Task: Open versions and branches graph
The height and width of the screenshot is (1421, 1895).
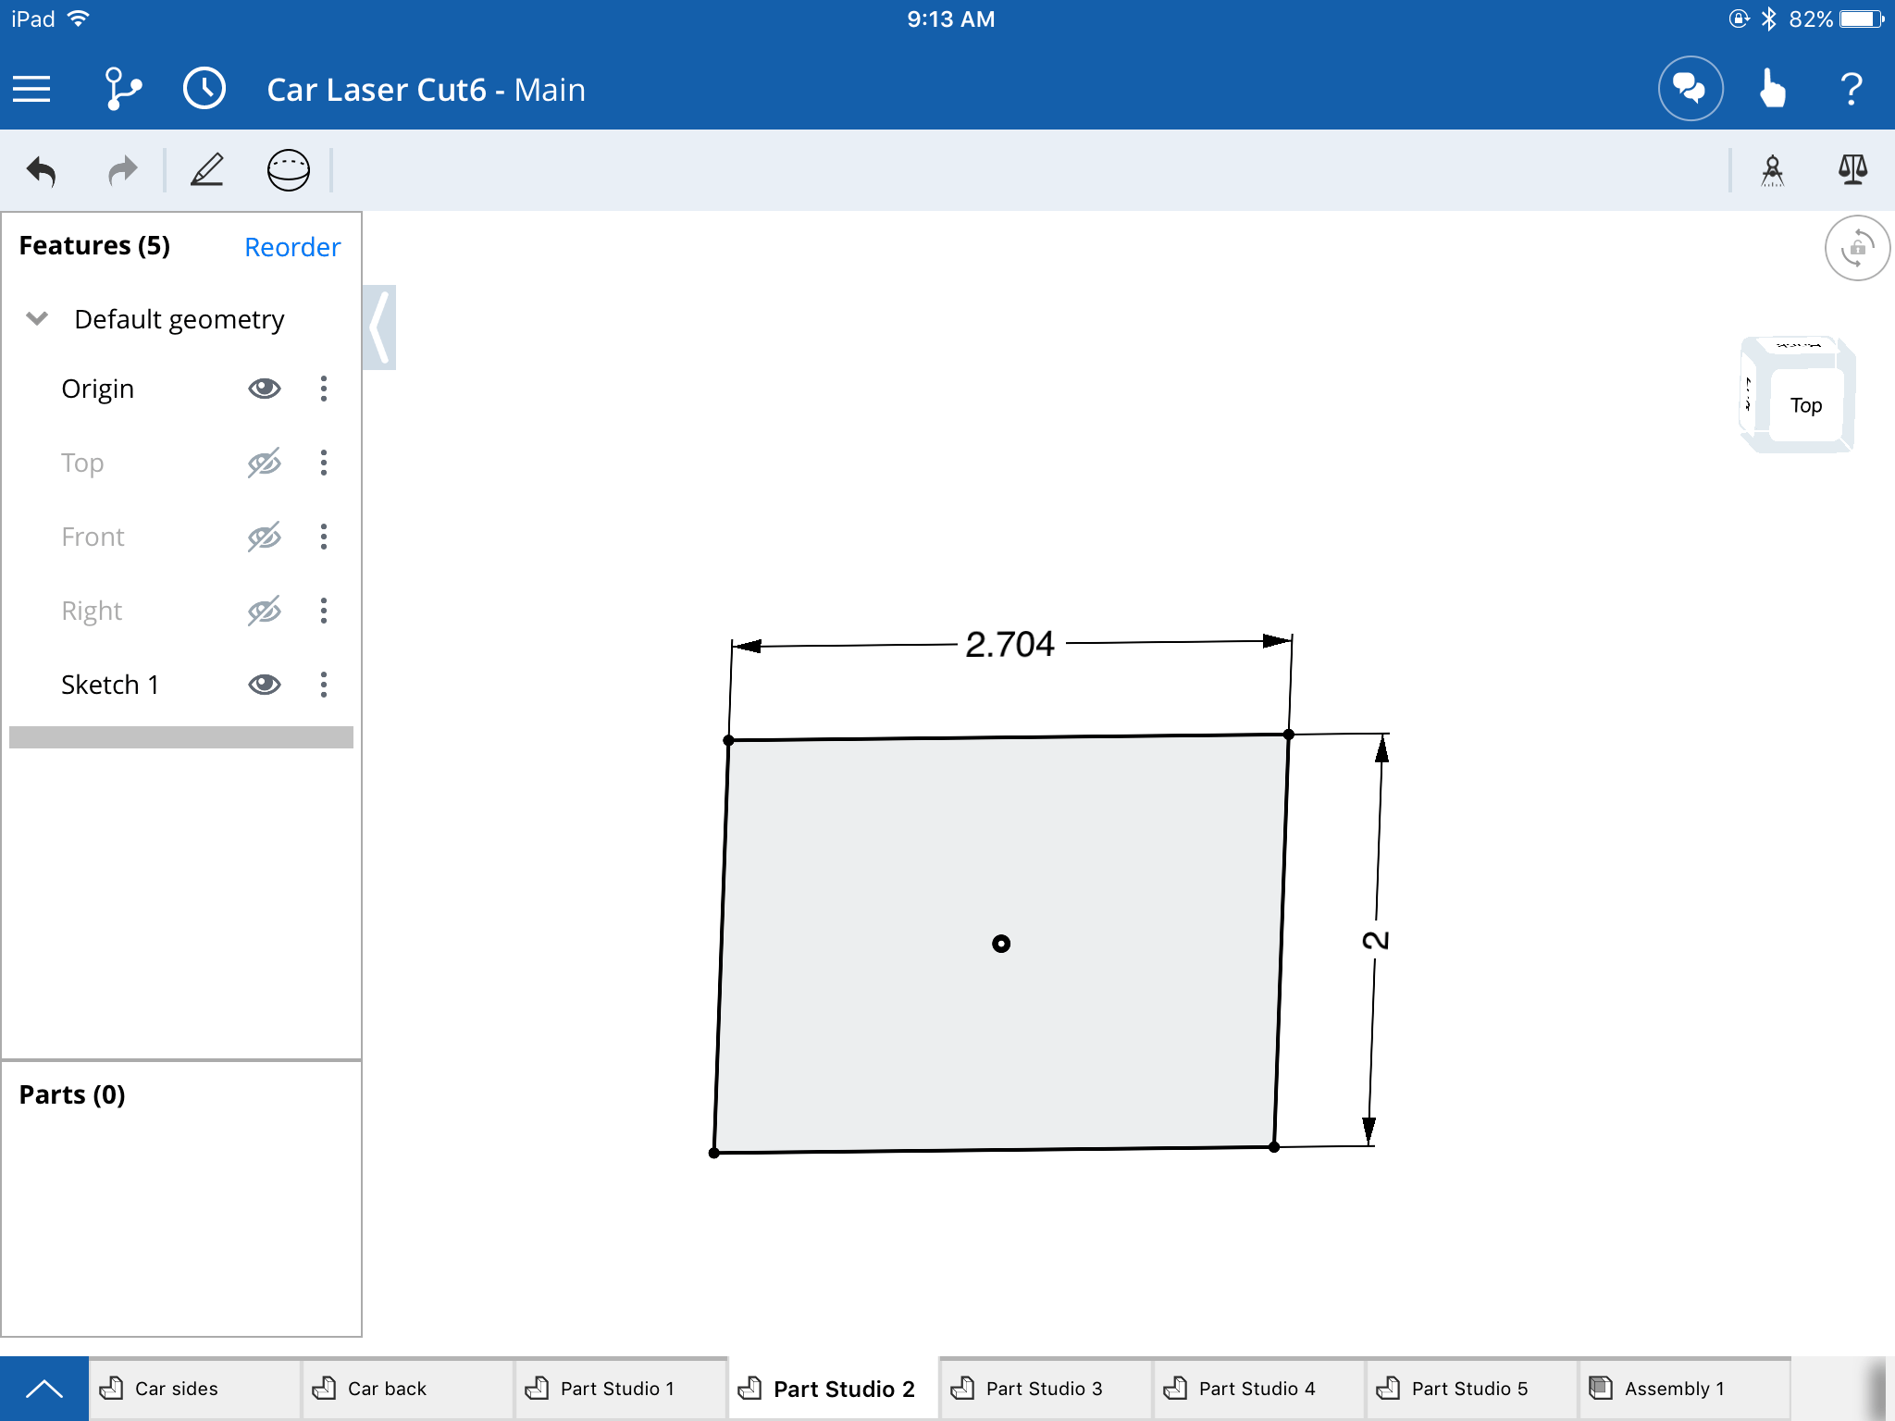Action: point(122,89)
